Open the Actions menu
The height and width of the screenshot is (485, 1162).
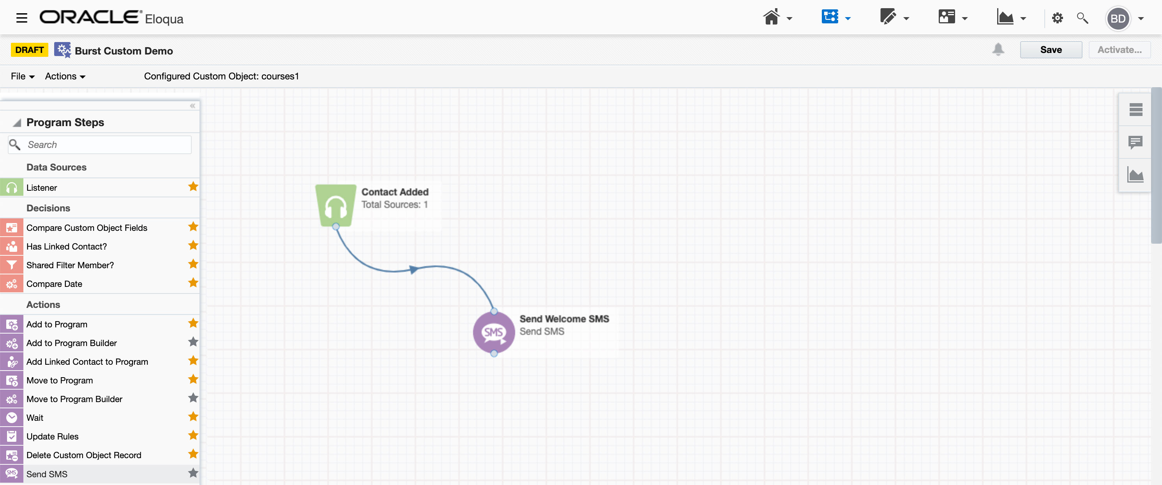tap(65, 76)
